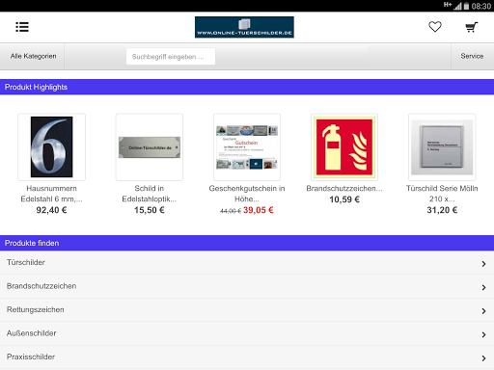The image size is (494, 370).
Task: Open the Service menu
Action: [472, 56]
